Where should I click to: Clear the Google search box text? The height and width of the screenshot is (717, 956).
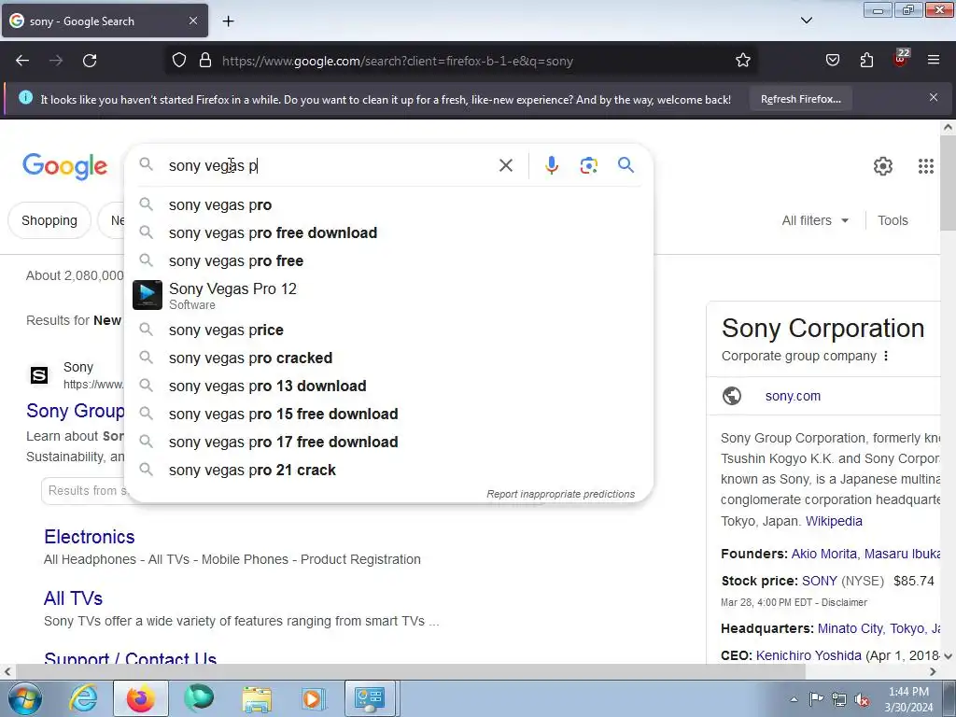pyautogui.click(x=505, y=165)
